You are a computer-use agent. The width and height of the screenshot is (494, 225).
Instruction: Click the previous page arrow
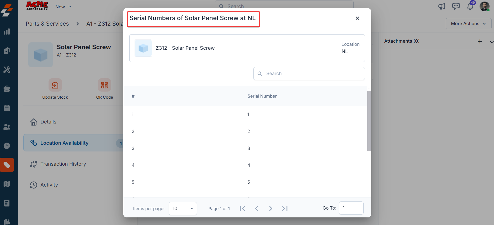coord(257,209)
